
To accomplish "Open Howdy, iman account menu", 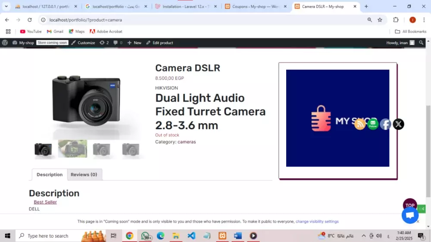I will click(x=400, y=43).
